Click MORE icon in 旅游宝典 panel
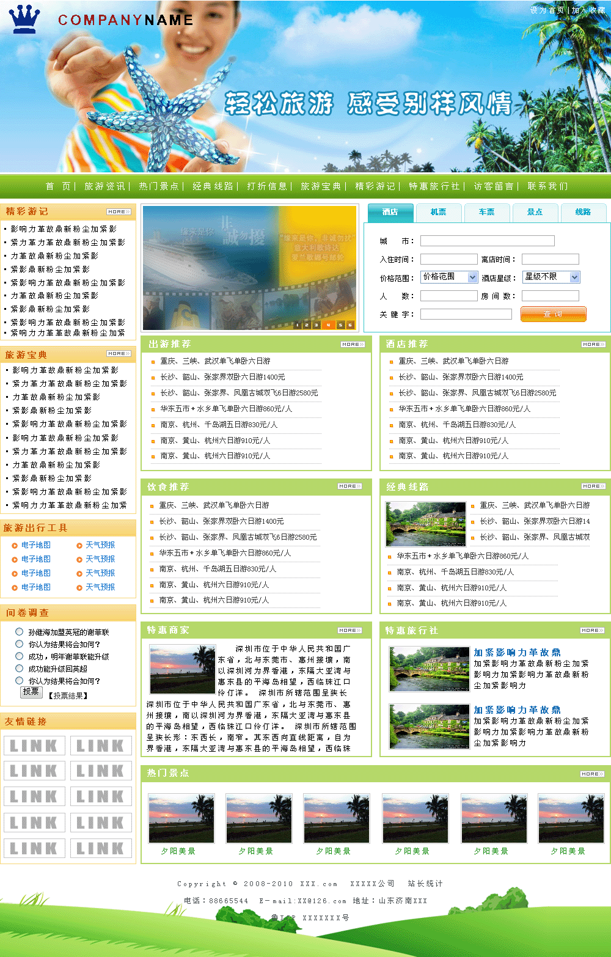This screenshot has width=611, height=957. (119, 354)
